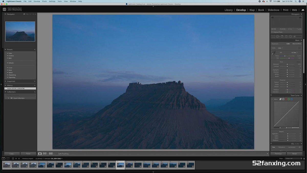Select the HSL Saturation tab

point(282,147)
